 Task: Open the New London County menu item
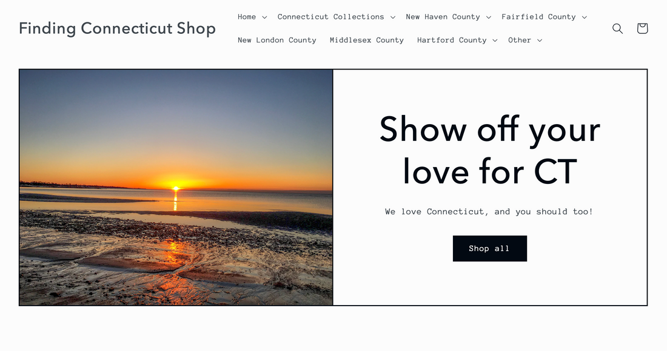(277, 41)
